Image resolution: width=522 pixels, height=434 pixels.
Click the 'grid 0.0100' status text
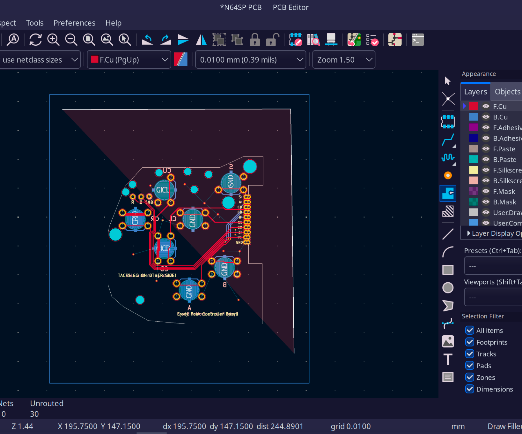(351, 426)
